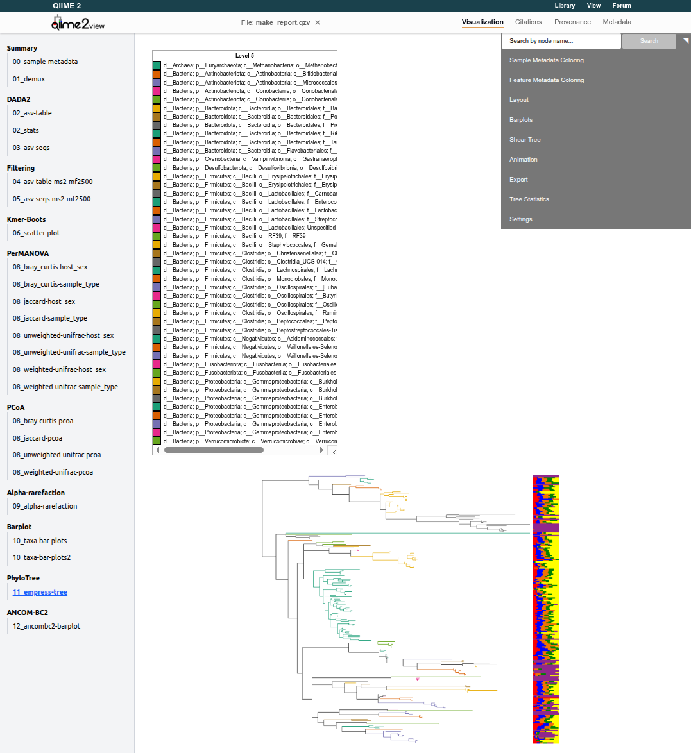Open the 02_asv-table report

click(x=32, y=114)
